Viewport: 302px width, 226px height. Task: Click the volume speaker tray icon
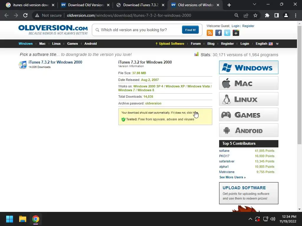pos(273,219)
